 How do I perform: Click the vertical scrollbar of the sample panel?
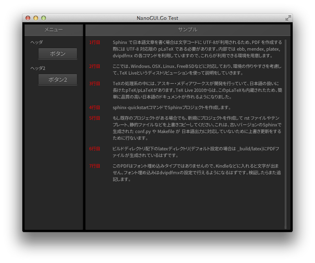point(286,134)
